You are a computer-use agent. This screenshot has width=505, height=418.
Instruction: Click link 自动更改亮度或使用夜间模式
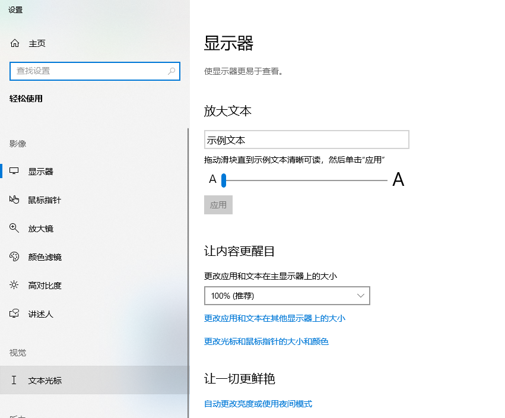(x=258, y=404)
